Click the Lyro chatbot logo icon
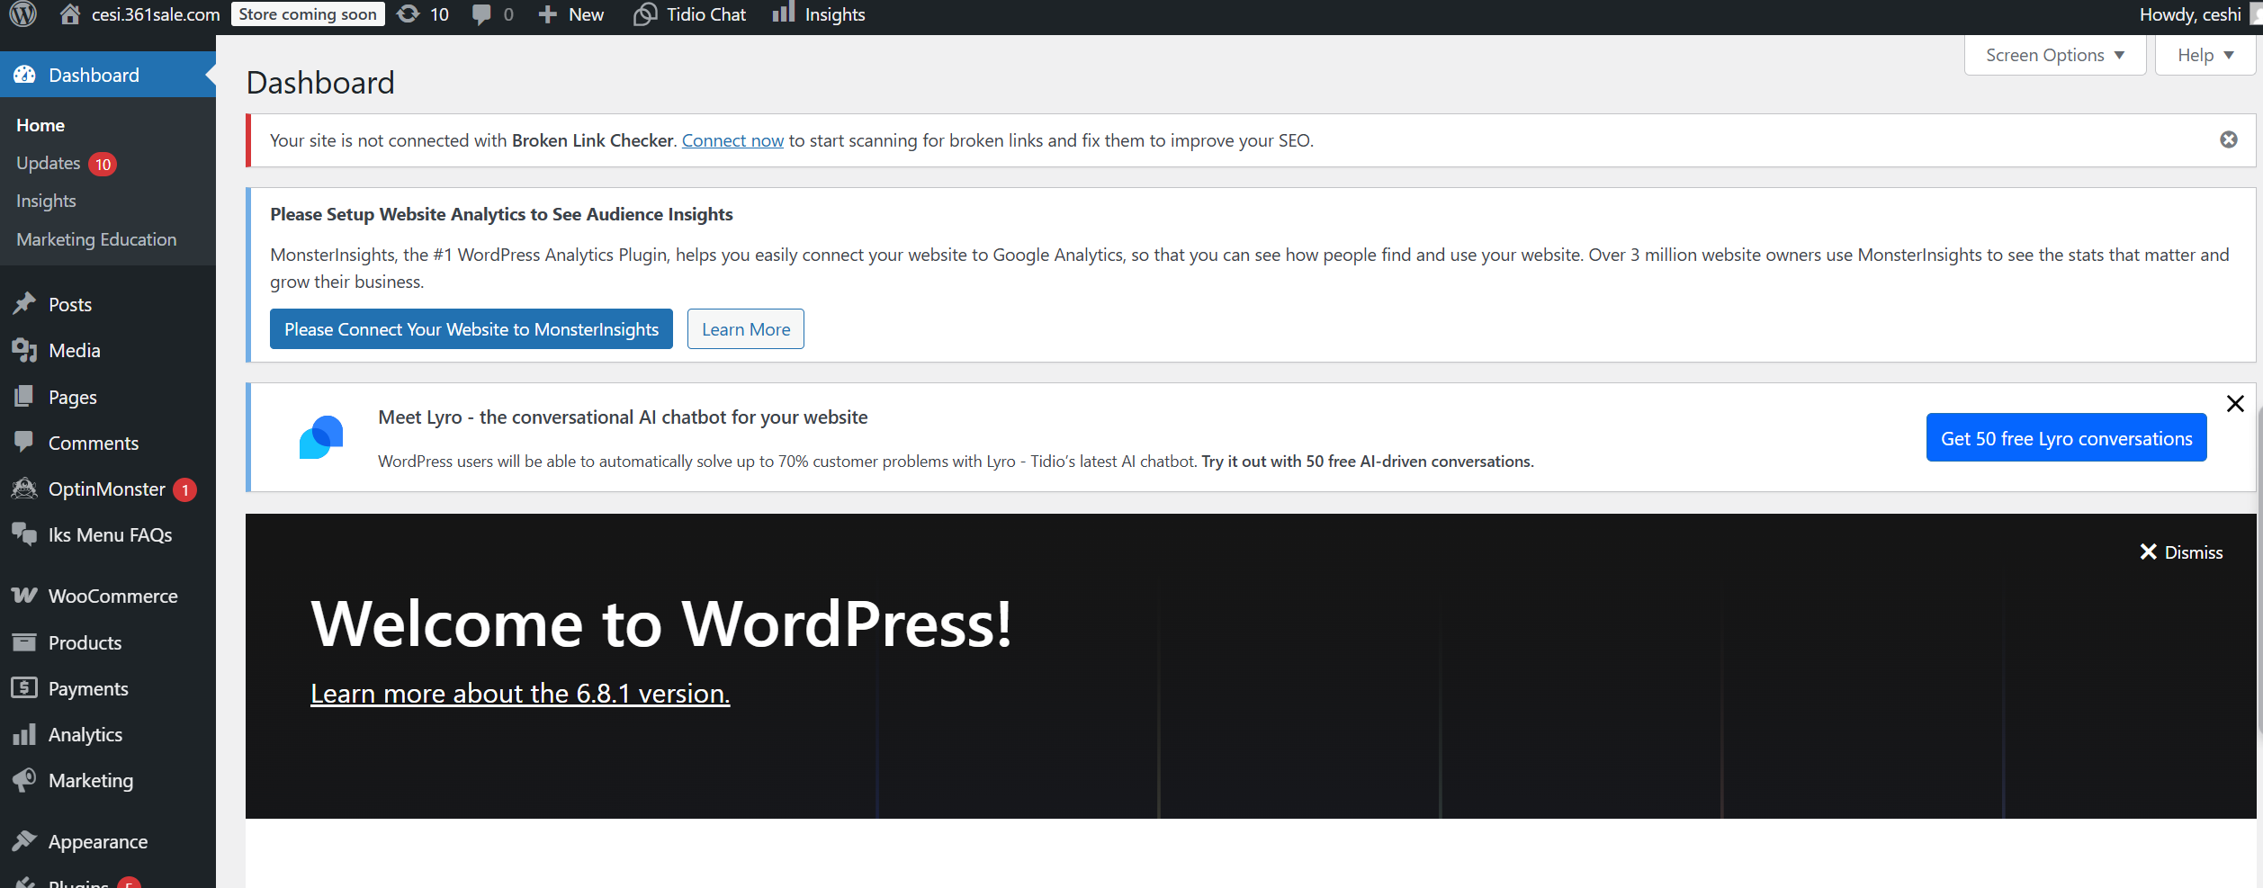Viewport: 2263px width, 888px height. (321, 437)
